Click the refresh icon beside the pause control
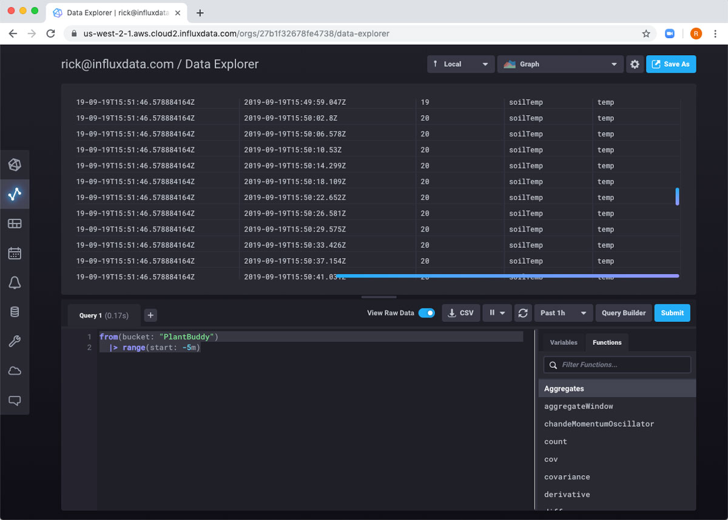The width and height of the screenshot is (728, 520). [x=523, y=313]
